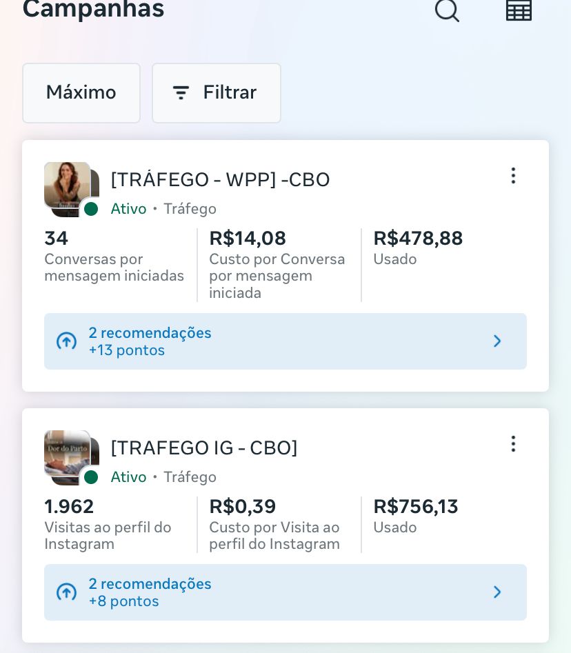Image resolution: width=571 pixels, height=653 pixels.
Task: Open three-dot menu for TRAFEGO IG campaign
Action: (x=513, y=444)
